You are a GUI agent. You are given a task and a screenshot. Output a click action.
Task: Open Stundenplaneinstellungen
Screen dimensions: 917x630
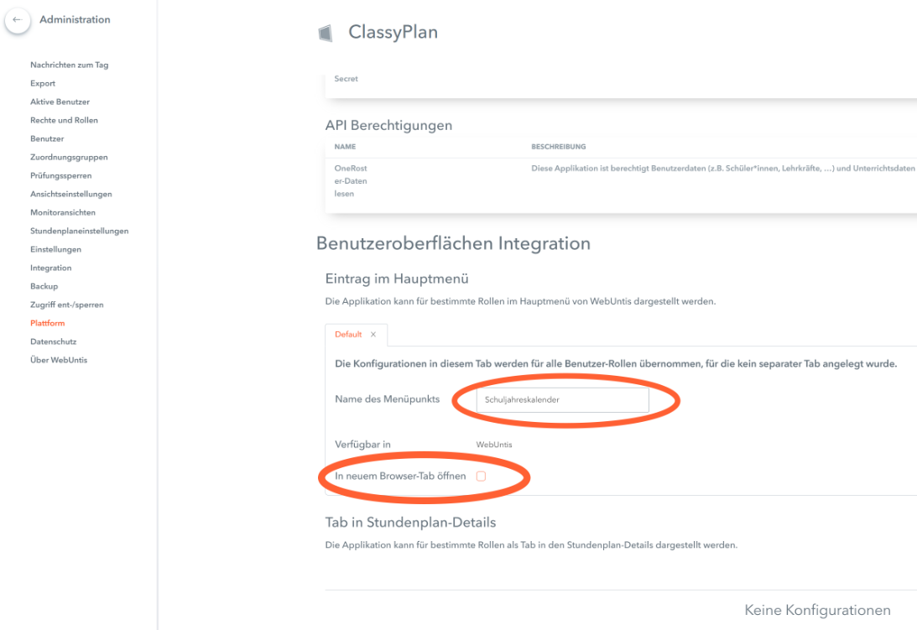point(79,231)
